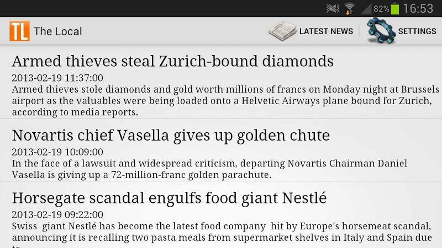Tap the silent mode status icon
Image resolution: width=442 pixels, height=248 pixels.
(332, 8)
